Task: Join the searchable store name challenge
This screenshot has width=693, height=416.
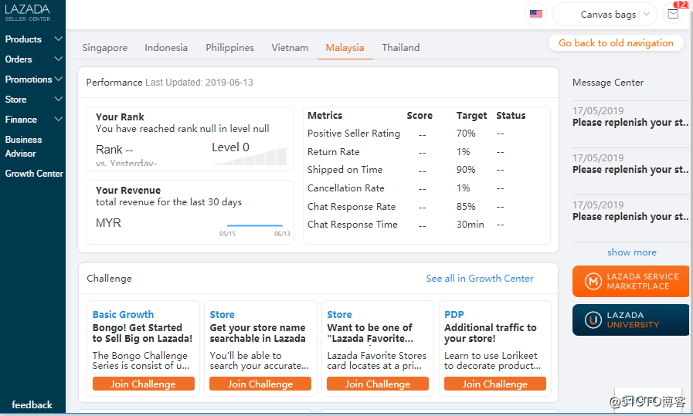Action: point(260,384)
